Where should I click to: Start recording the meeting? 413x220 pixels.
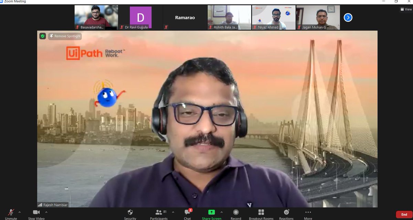(236, 214)
